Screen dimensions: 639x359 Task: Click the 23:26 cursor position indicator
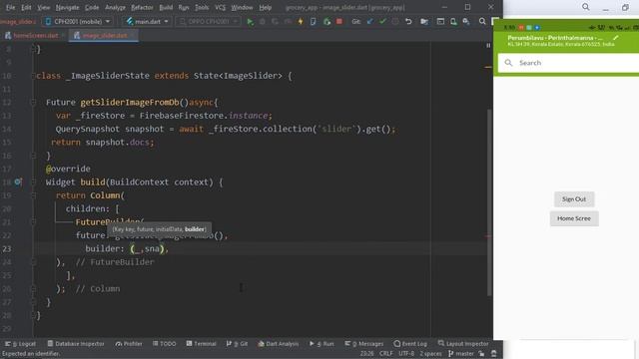point(366,354)
